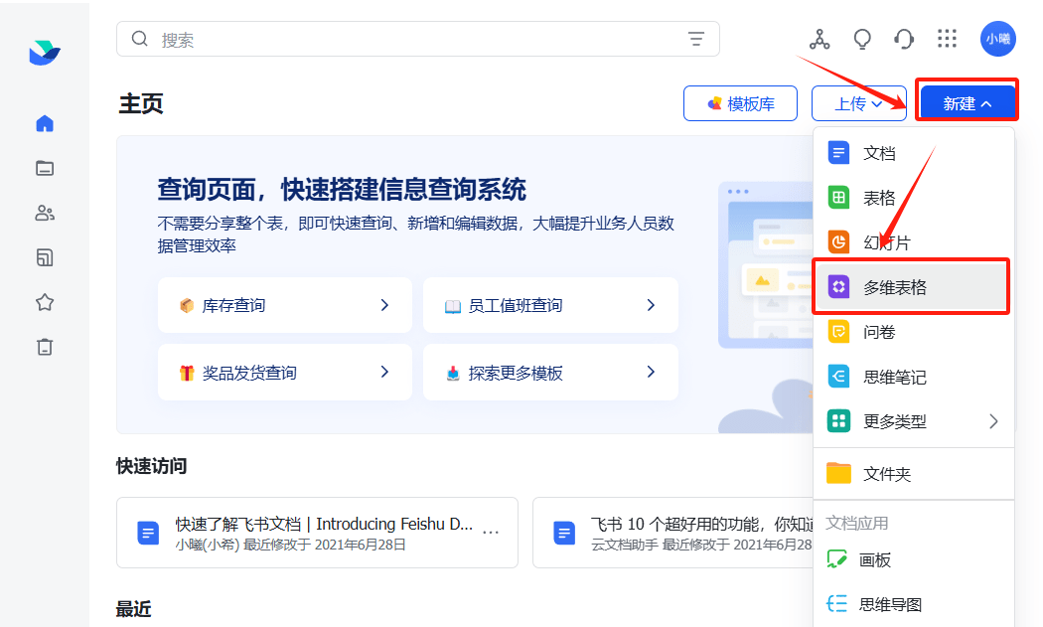Open the wiki/knowledge base sidebar icon
Screen dimensions: 1043x627
click(x=45, y=257)
